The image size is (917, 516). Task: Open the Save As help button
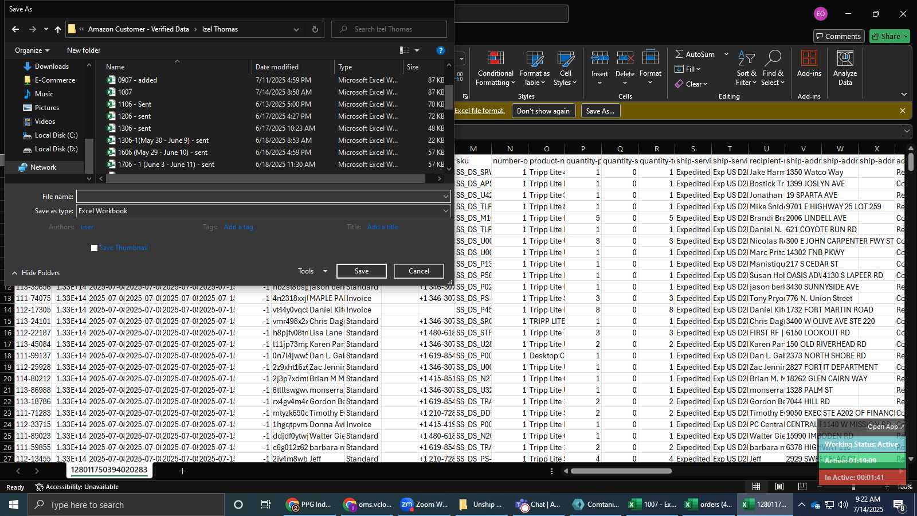(440, 50)
